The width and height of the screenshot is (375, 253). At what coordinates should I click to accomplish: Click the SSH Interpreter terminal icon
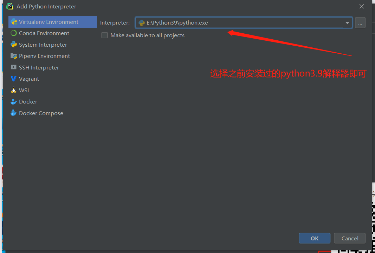click(14, 67)
